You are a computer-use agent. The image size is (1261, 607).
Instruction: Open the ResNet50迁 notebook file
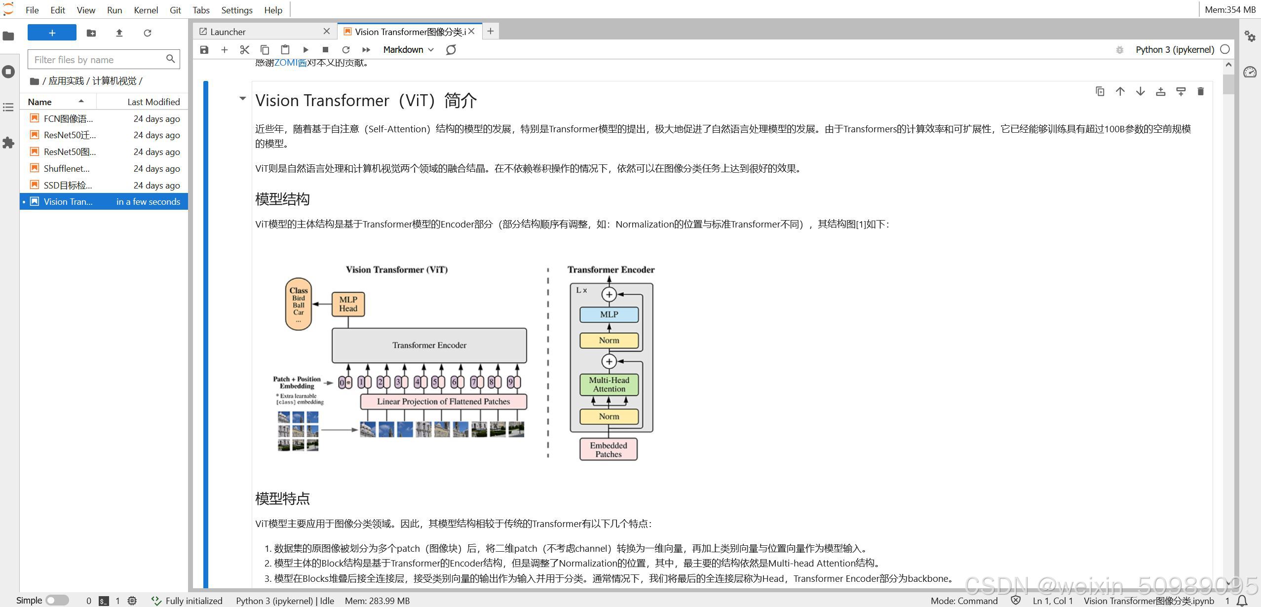104,135
